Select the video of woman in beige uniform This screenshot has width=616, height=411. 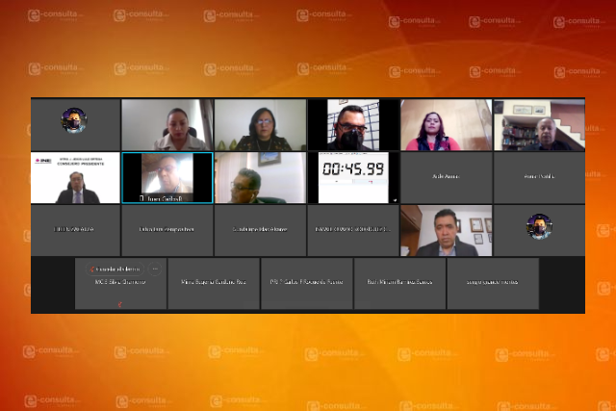point(167,125)
